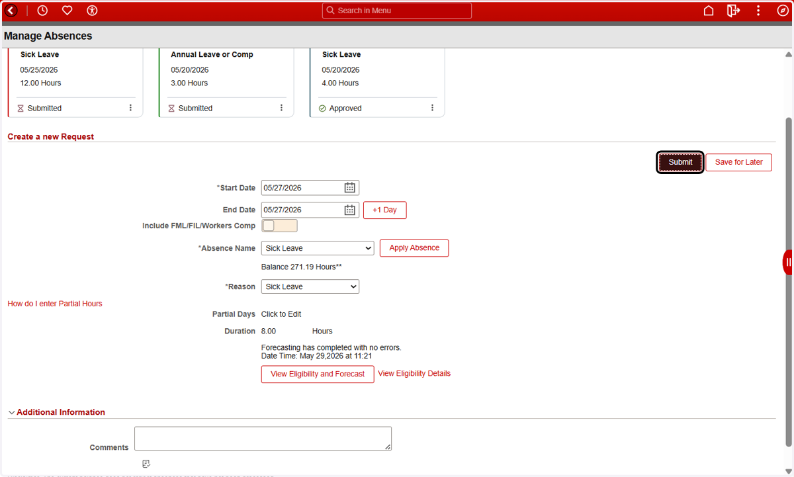The width and height of the screenshot is (794, 477).
Task: Click Submitted status on Annual Leave card
Action: [x=195, y=108]
